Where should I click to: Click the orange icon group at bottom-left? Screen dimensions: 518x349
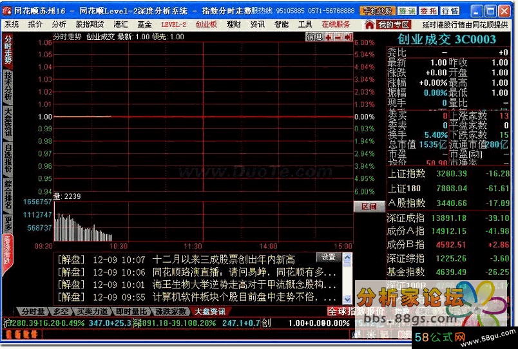[22, 334]
